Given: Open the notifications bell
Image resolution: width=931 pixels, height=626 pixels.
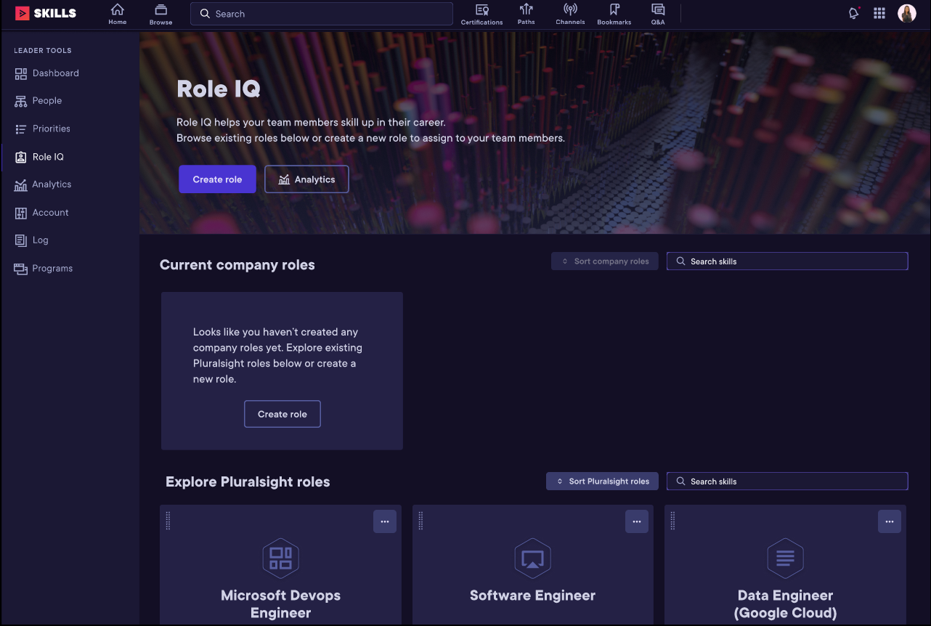Looking at the screenshot, I should [854, 13].
